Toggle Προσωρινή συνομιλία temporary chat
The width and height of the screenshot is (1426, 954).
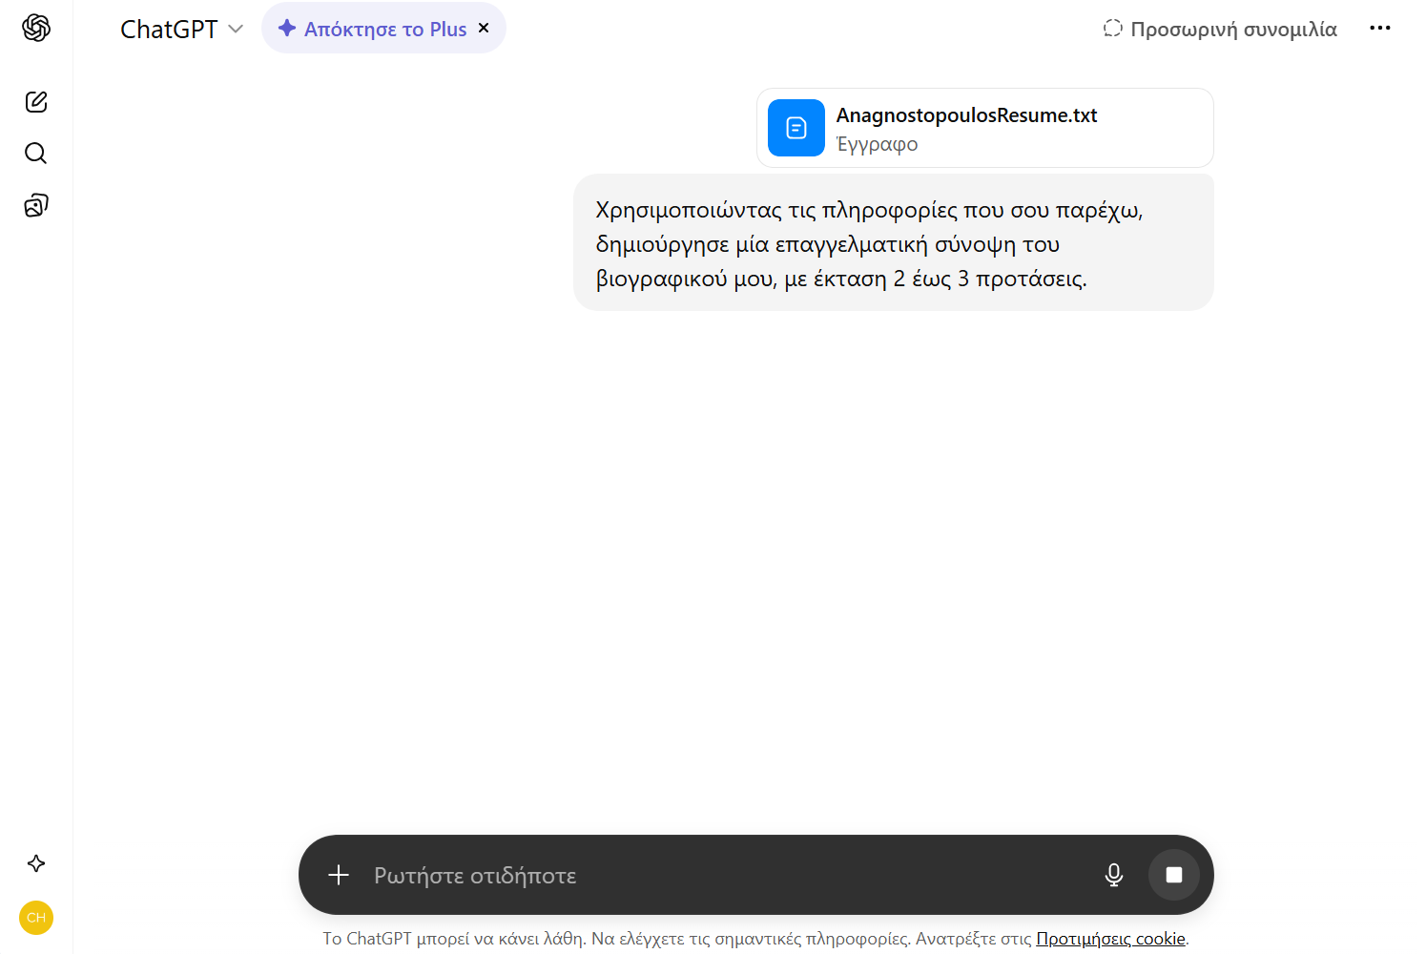(1220, 30)
